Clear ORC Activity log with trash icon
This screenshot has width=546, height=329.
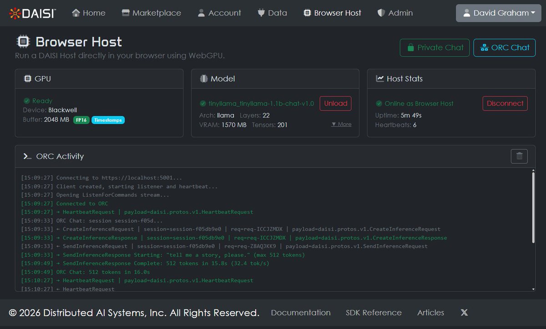point(519,156)
